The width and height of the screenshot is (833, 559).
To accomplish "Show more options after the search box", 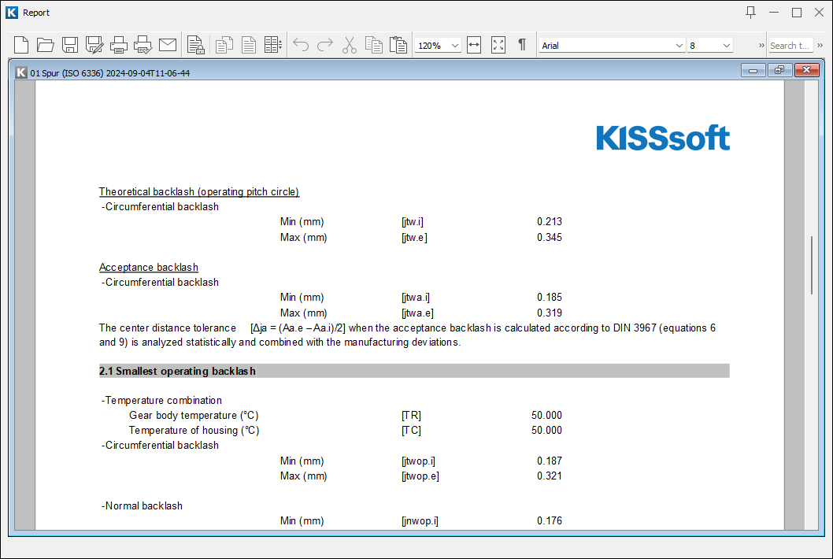I will pyautogui.click(x=820, y=46).
